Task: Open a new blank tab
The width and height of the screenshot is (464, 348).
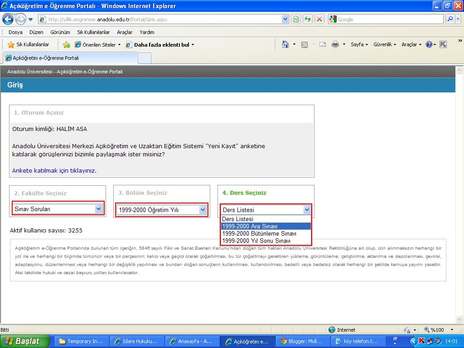Action: coord(145,58)
